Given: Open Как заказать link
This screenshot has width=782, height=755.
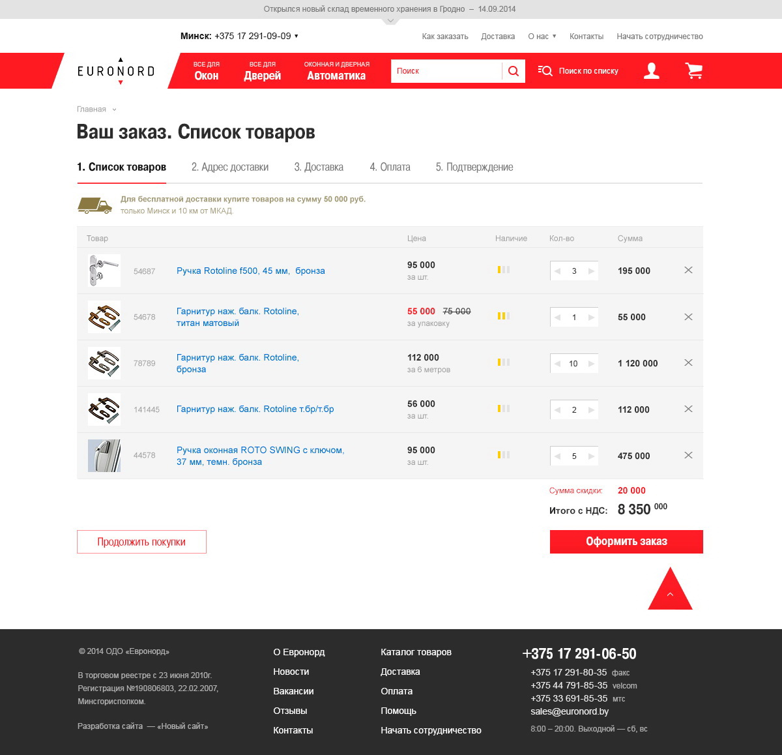Looking at the screenshot, I should pyautogui.click(x=445, y=37).
